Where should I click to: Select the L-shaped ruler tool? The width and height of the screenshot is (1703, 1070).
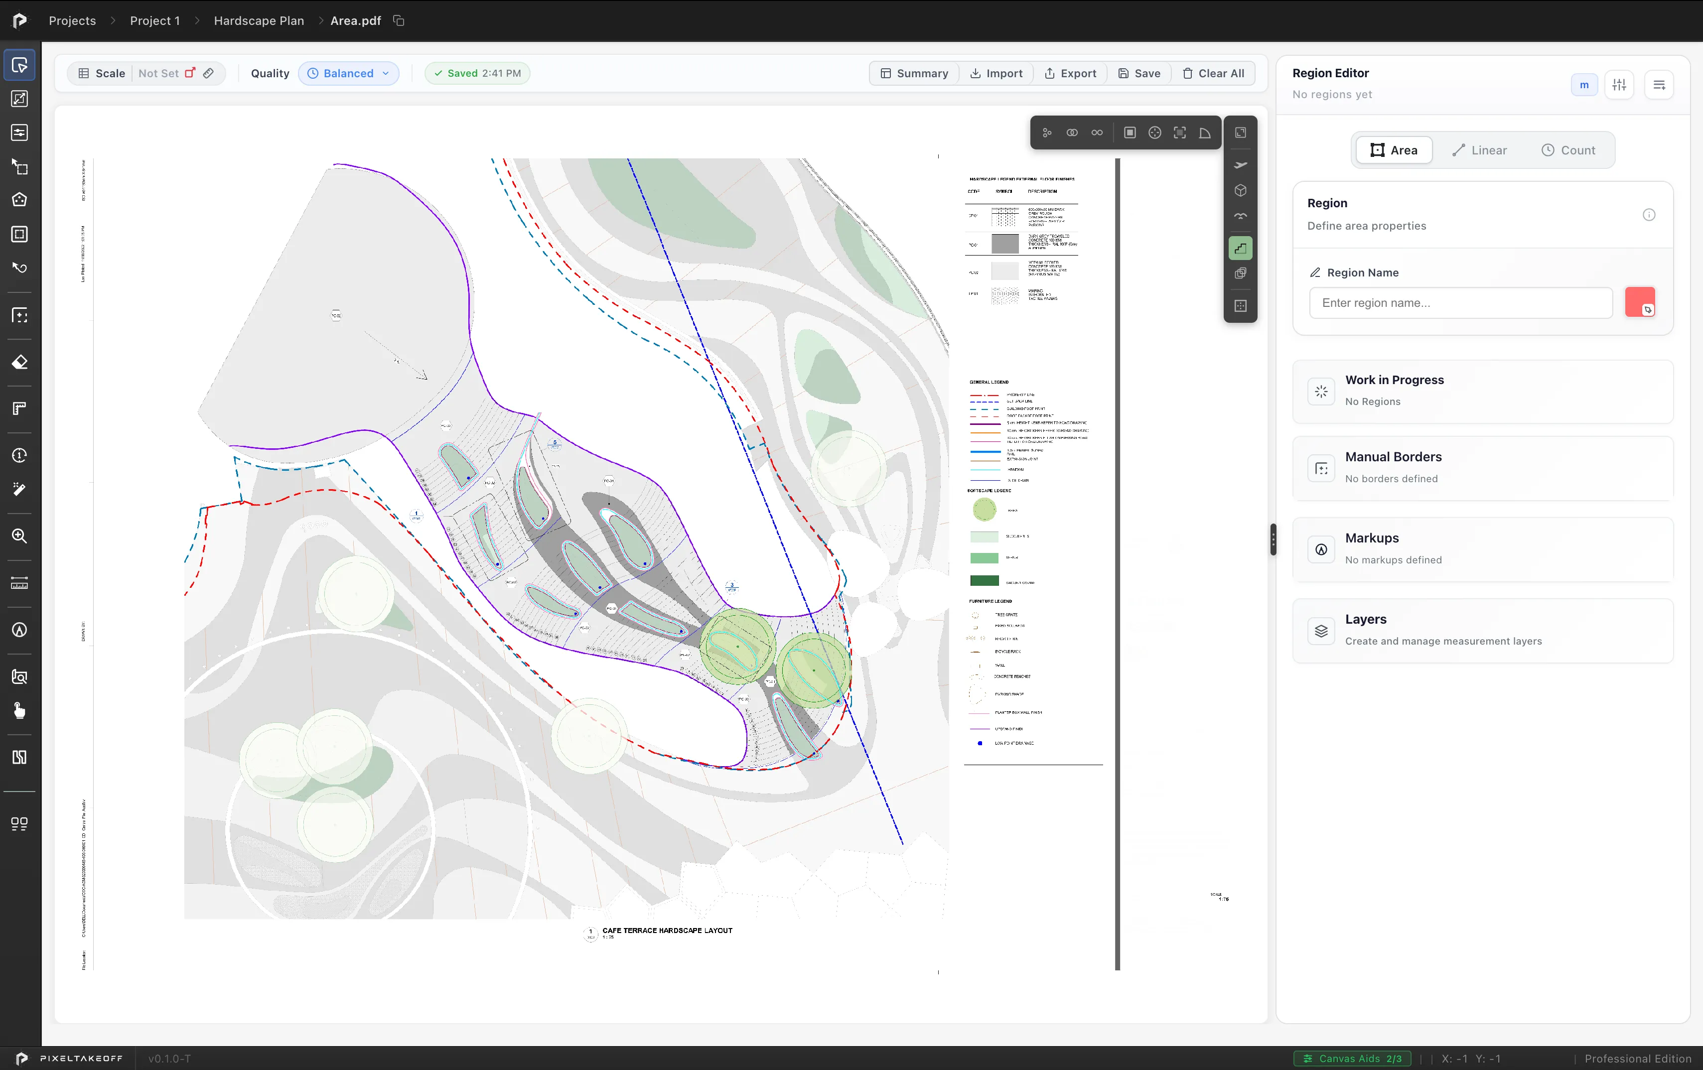pos(20,409)
